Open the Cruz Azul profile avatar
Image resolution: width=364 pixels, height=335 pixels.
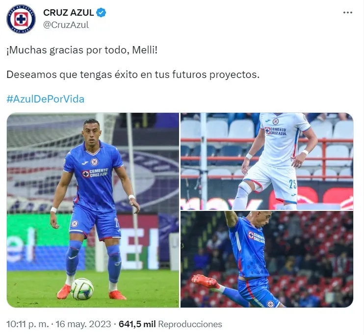[x=21, y=19]
